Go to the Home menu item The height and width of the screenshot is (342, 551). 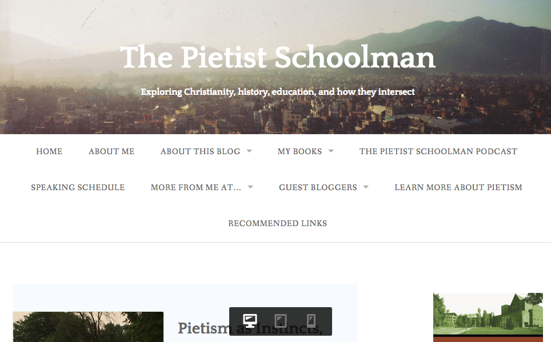tap(49, 151)
